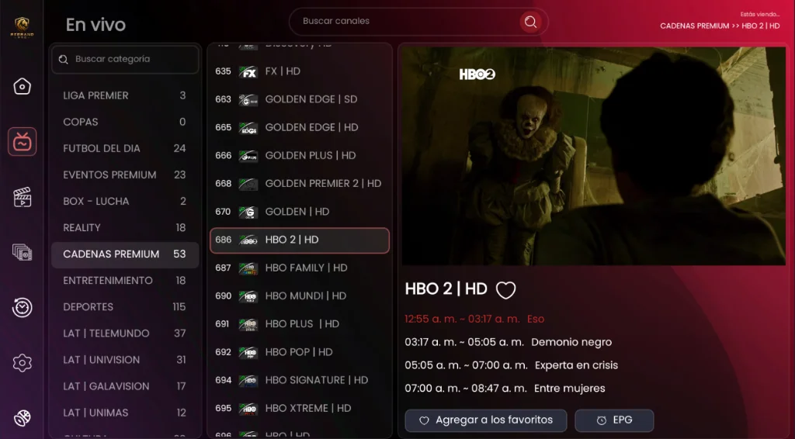The width and height of the screenshot is (795, 439).
Task: Click the app logo at the top left
Action: (22, 26)
